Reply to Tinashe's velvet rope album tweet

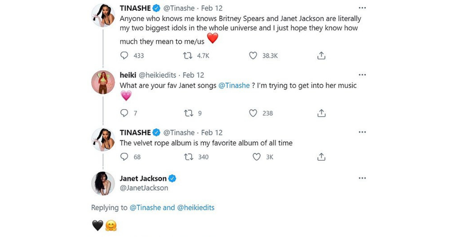pos(124,157)
